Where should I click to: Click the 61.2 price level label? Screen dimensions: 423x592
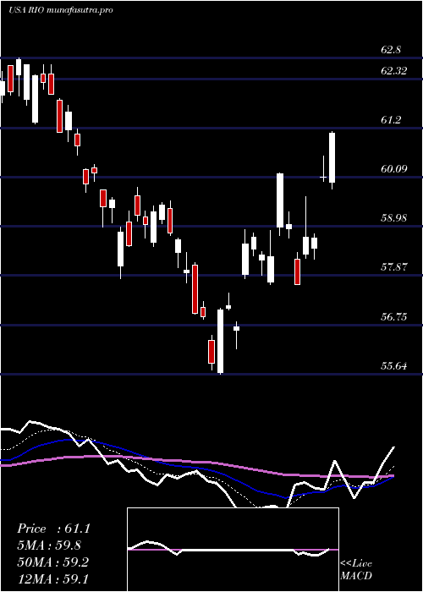tap(391, 120)
